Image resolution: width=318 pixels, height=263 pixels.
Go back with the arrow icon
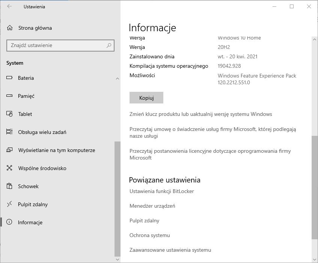point(9,6)
